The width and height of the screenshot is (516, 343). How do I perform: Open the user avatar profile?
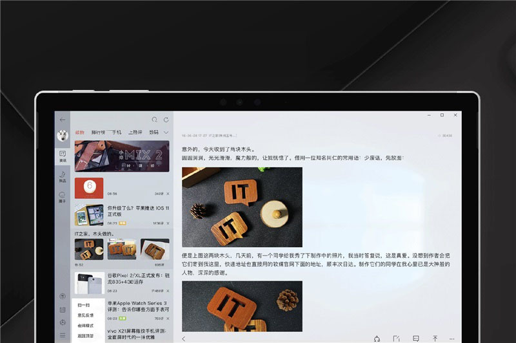click(x=63, y=135)
